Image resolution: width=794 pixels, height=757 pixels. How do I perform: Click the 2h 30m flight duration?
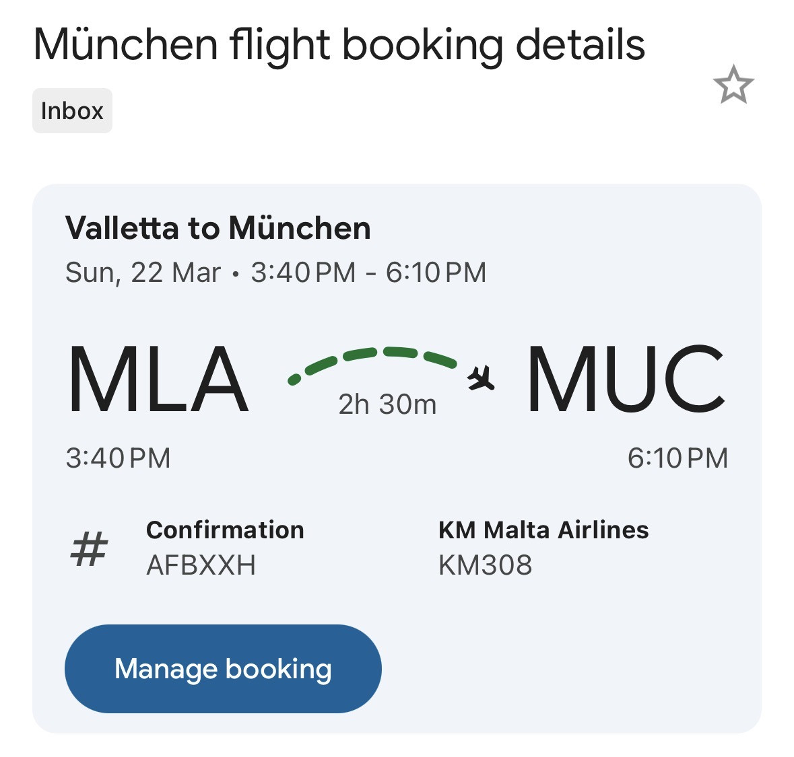[387, 404]
